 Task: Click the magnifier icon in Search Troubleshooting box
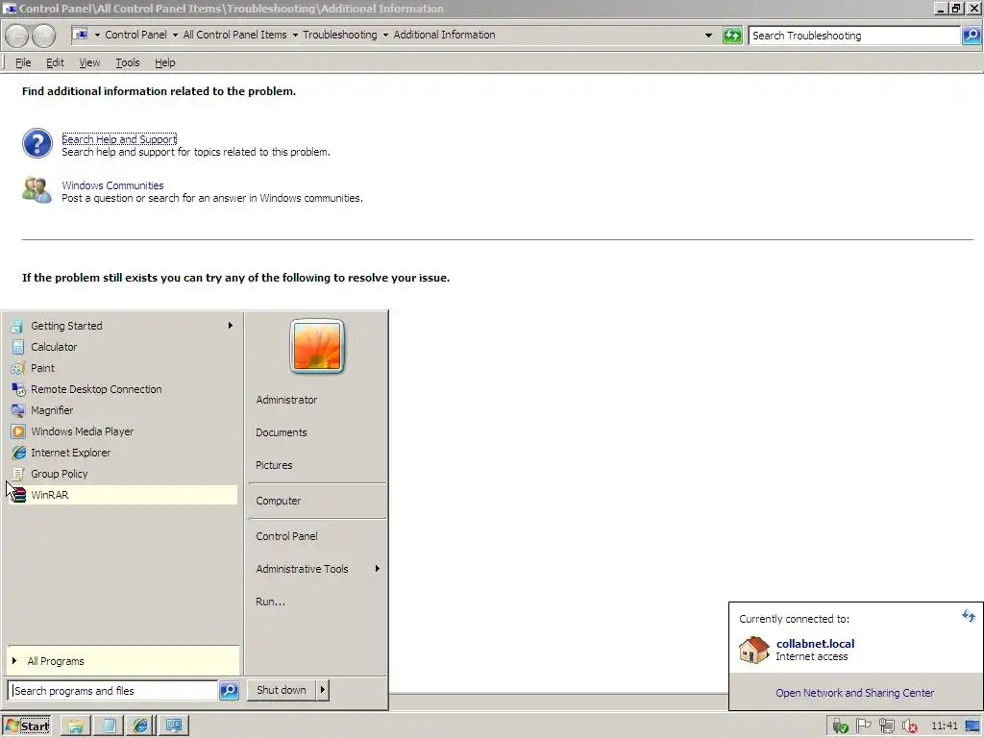[x=971, y=36]
